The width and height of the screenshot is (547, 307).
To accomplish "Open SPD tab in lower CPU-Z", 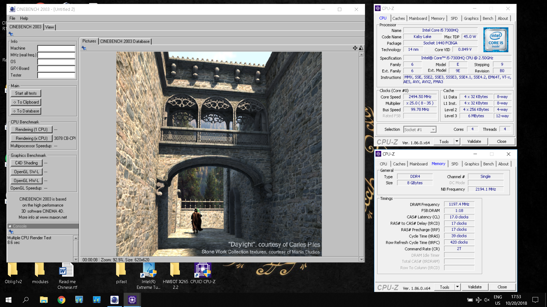I will (x=455, y=164).
